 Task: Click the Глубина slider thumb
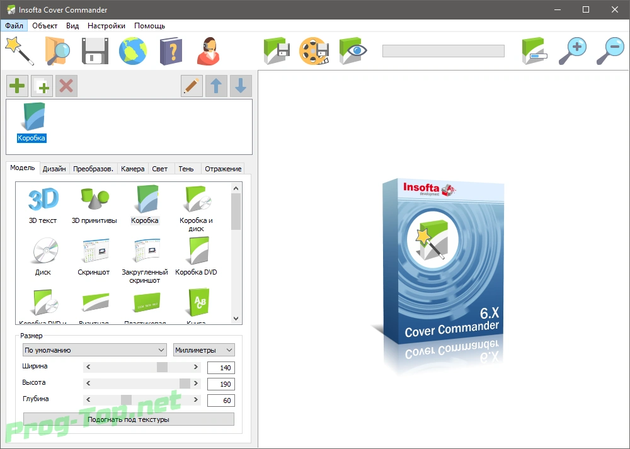click(x=126, y=400)
